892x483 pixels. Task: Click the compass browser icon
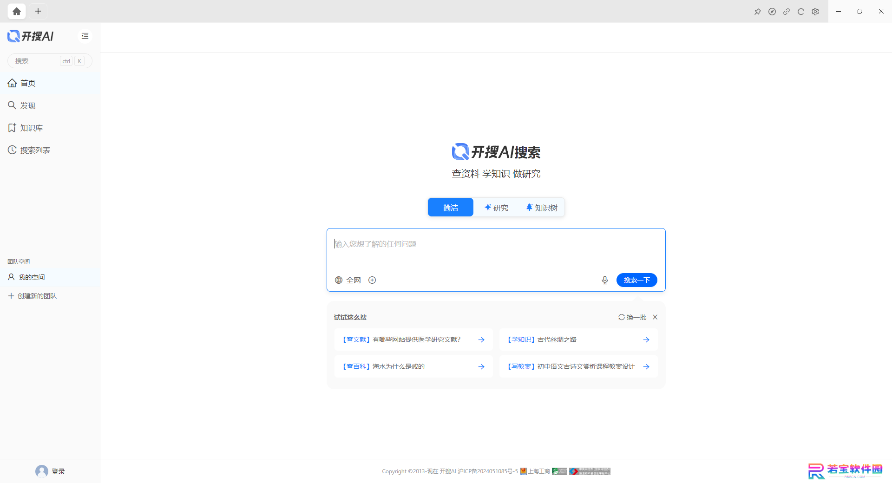[x=772, y=12]
